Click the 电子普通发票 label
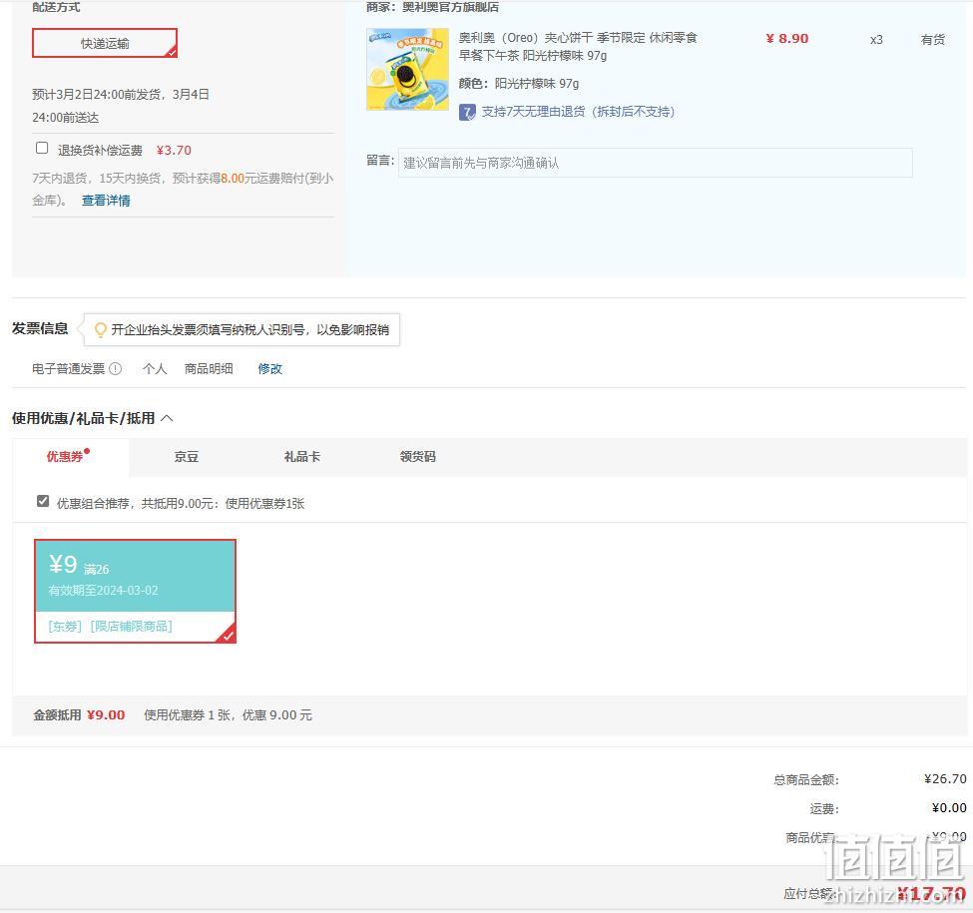 (68, 369)
